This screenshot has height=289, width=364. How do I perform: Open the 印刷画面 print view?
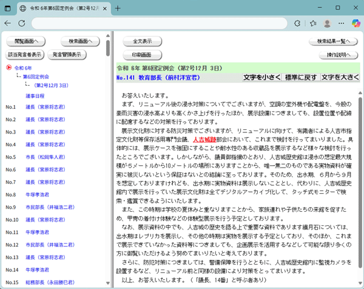pos(143,55)
